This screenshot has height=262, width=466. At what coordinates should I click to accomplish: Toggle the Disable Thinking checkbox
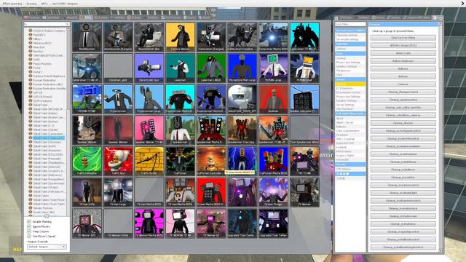[x=29, y=221]
